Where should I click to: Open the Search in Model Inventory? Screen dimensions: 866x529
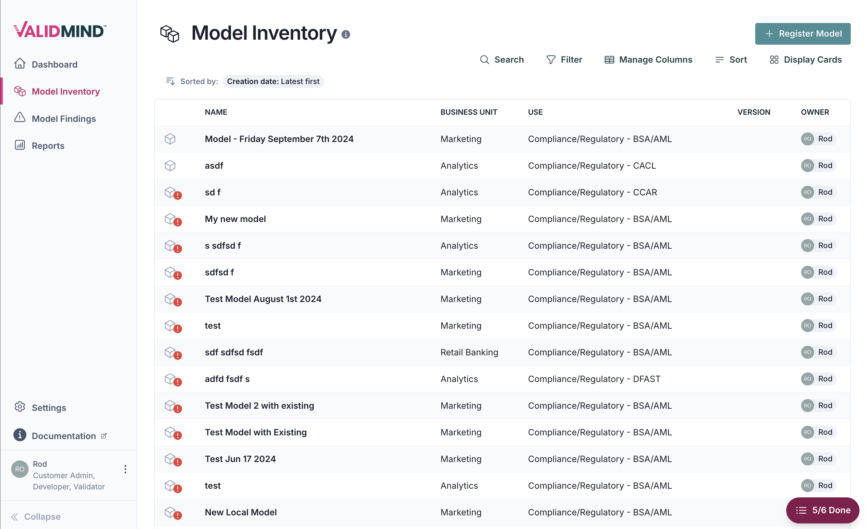tap(502, 59)
